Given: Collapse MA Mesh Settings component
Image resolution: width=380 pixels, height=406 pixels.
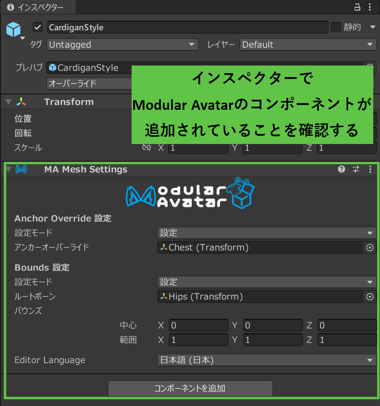Looking at the screenshot, I should [9, 170].
